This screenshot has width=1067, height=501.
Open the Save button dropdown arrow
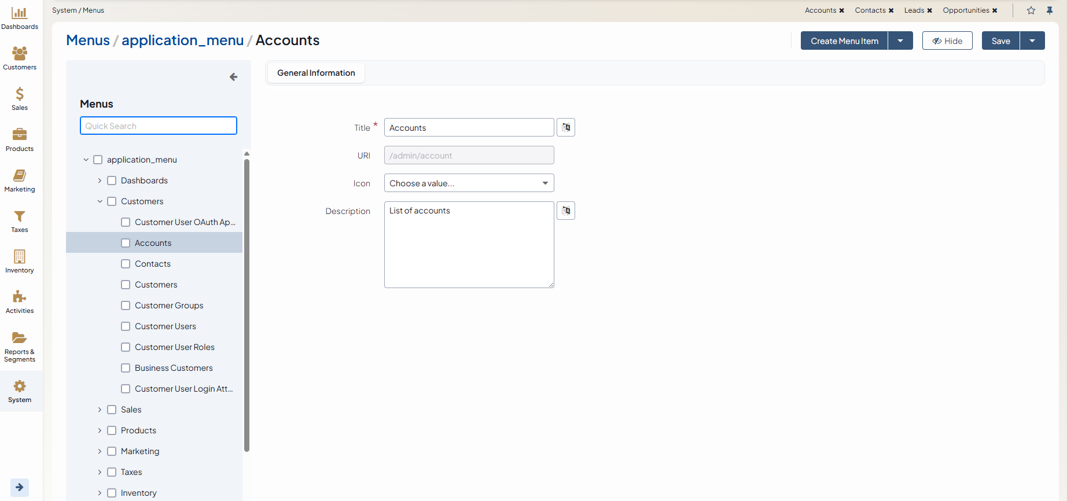tap(1032, 40)
